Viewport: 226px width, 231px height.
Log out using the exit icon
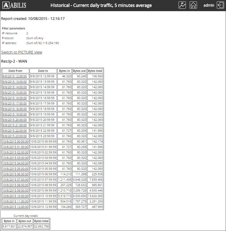coord(220,5)
